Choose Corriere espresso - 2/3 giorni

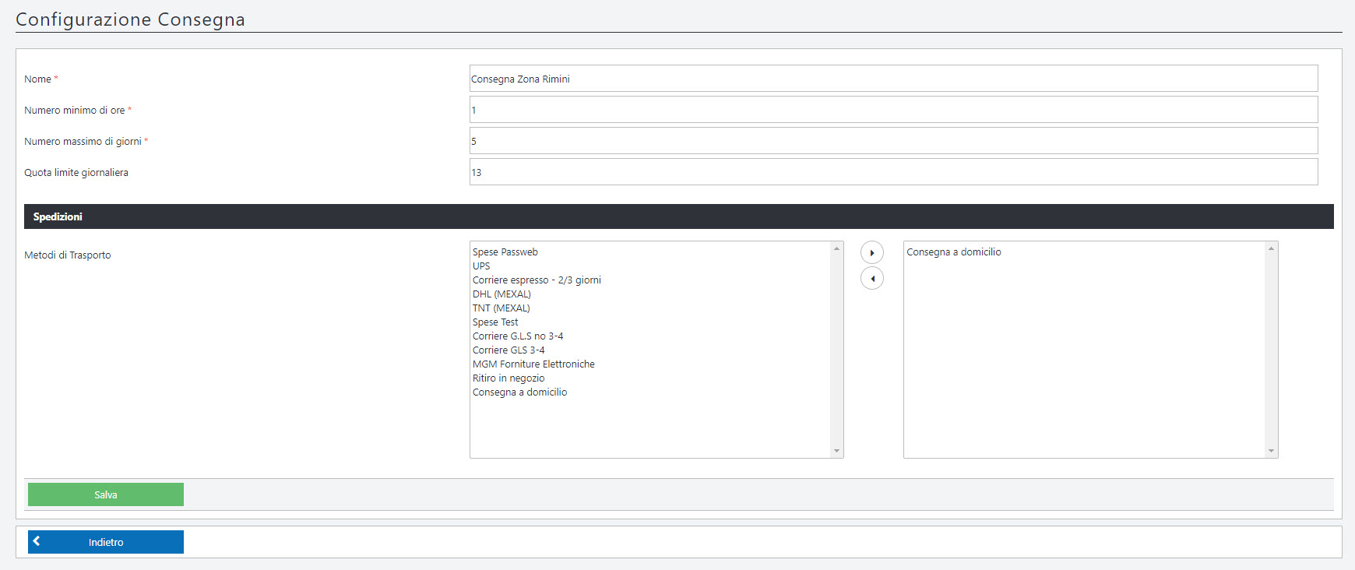(x=537, y=280)
